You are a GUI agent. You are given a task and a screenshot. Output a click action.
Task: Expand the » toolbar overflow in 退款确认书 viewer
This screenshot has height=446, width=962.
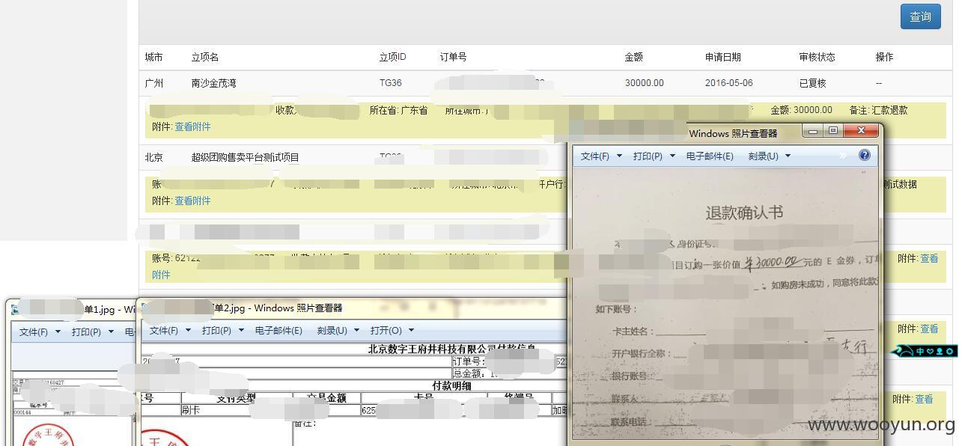[x=843, y=156]
